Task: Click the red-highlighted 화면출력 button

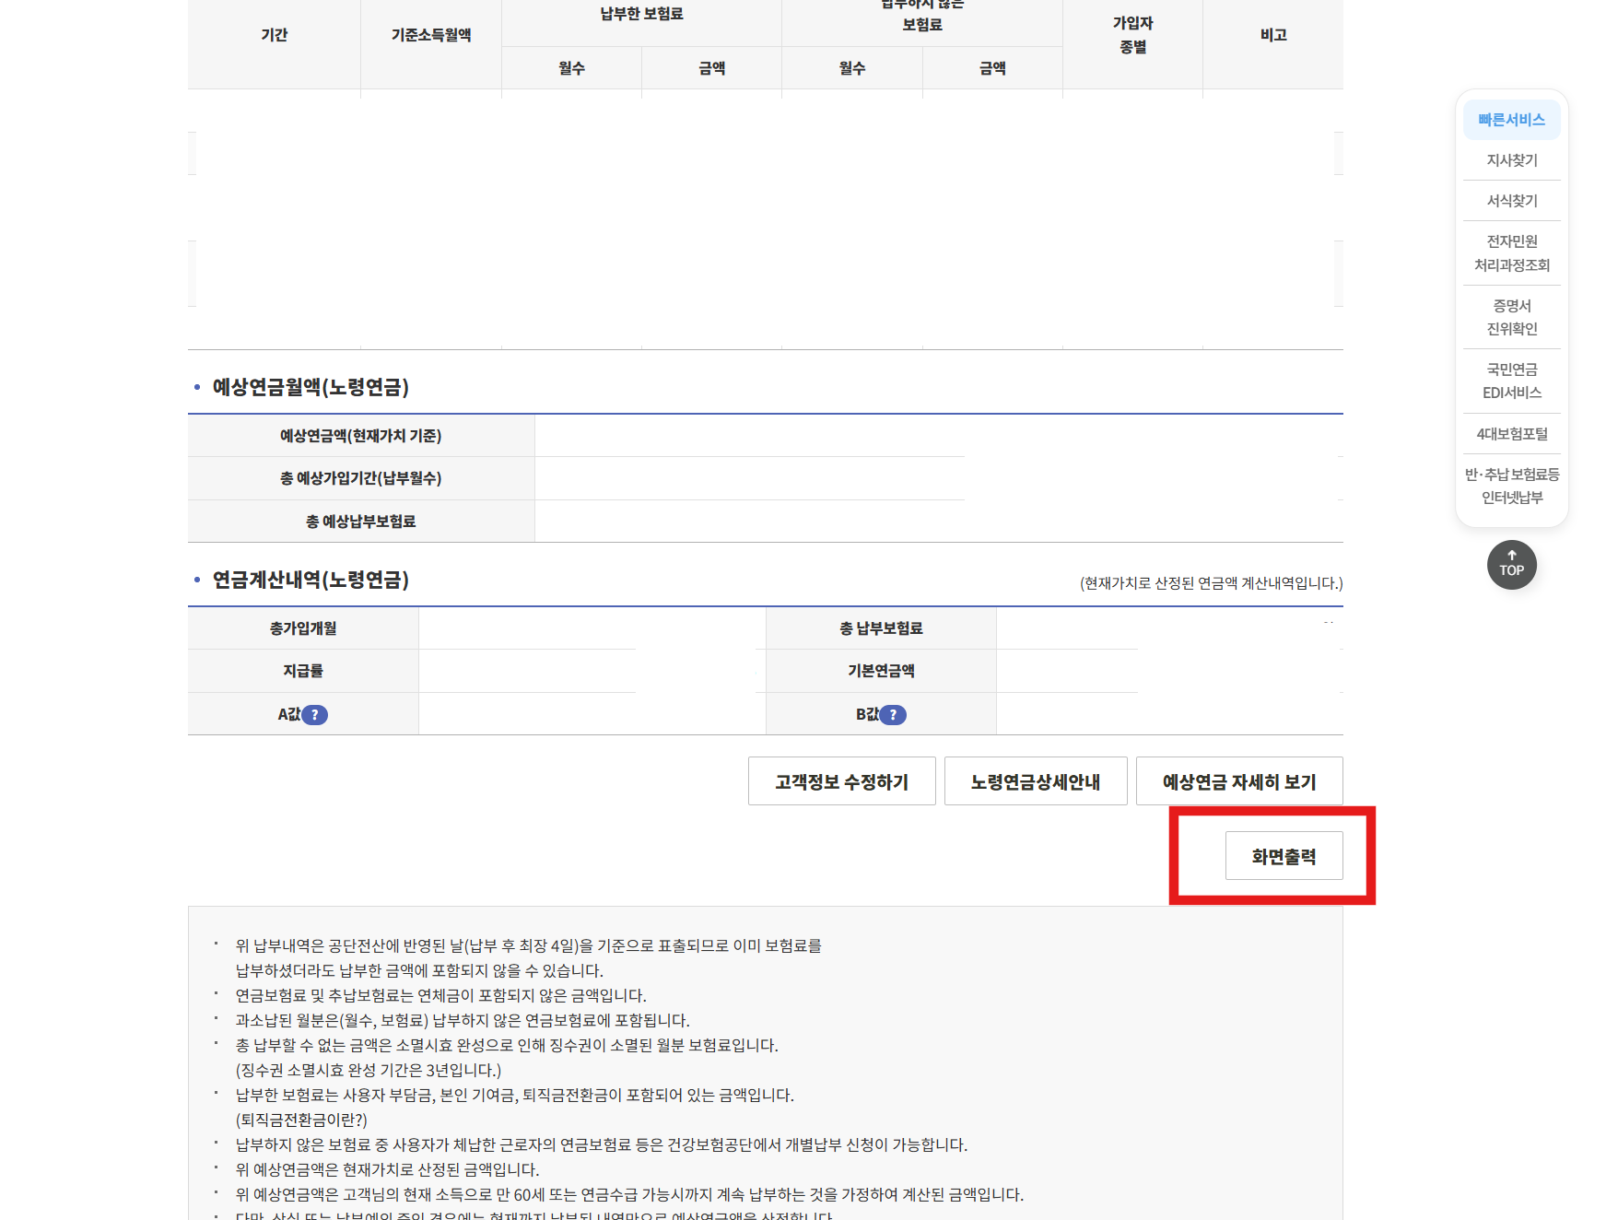Action: tap(1284, 855)
